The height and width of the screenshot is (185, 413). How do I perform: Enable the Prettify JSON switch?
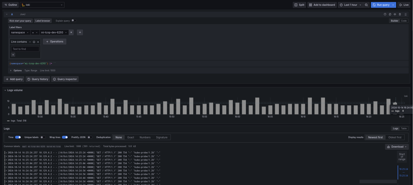pos(90,137)
